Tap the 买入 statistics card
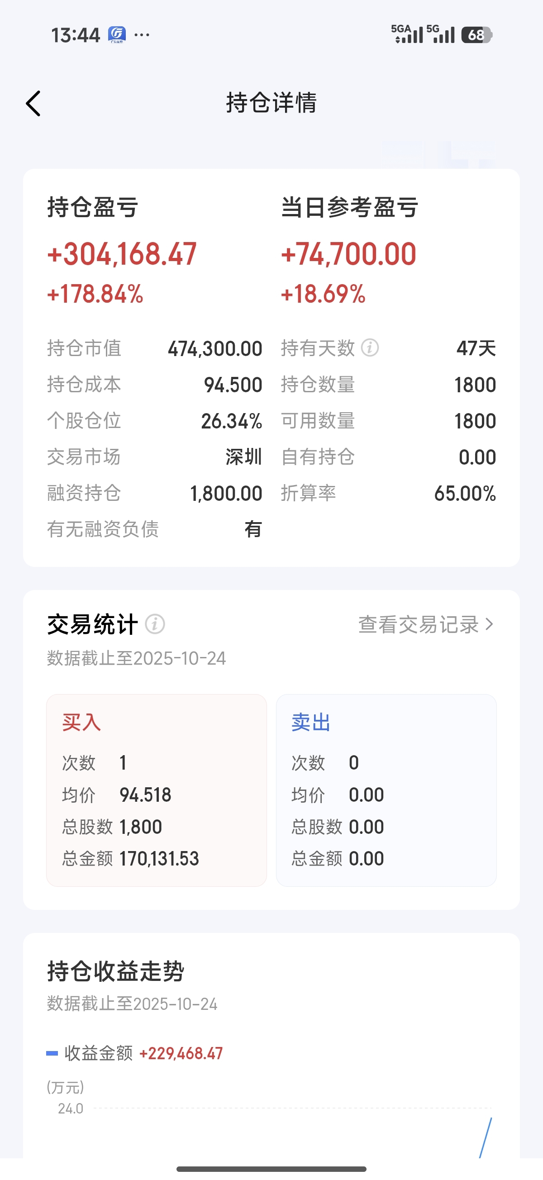The width and height of the screenshot is (543, 1180). [156, 790]
